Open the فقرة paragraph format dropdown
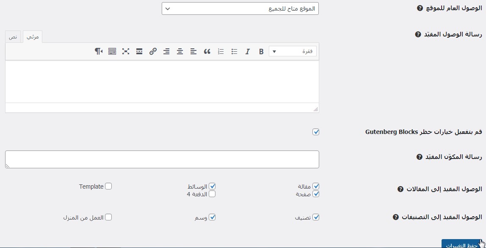 (293, 51)
